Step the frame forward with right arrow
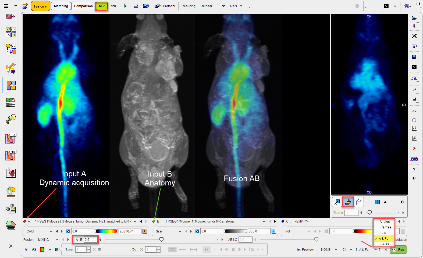Viewport: 423px width, 258px height. click(403, 213)
